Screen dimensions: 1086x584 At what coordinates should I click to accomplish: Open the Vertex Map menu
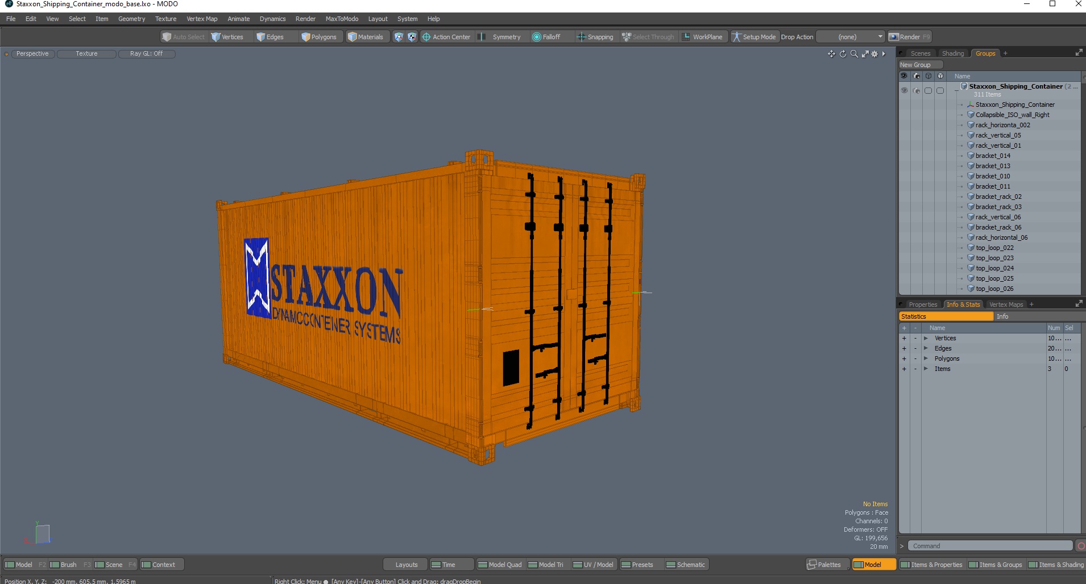coord(202,19)
